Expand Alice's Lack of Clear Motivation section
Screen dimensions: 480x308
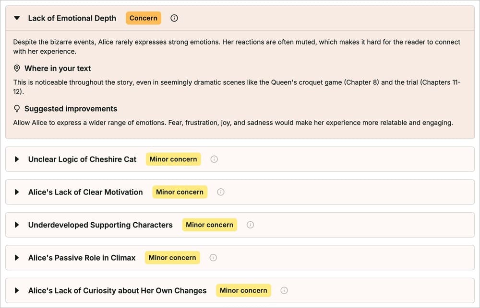point(17,192)
